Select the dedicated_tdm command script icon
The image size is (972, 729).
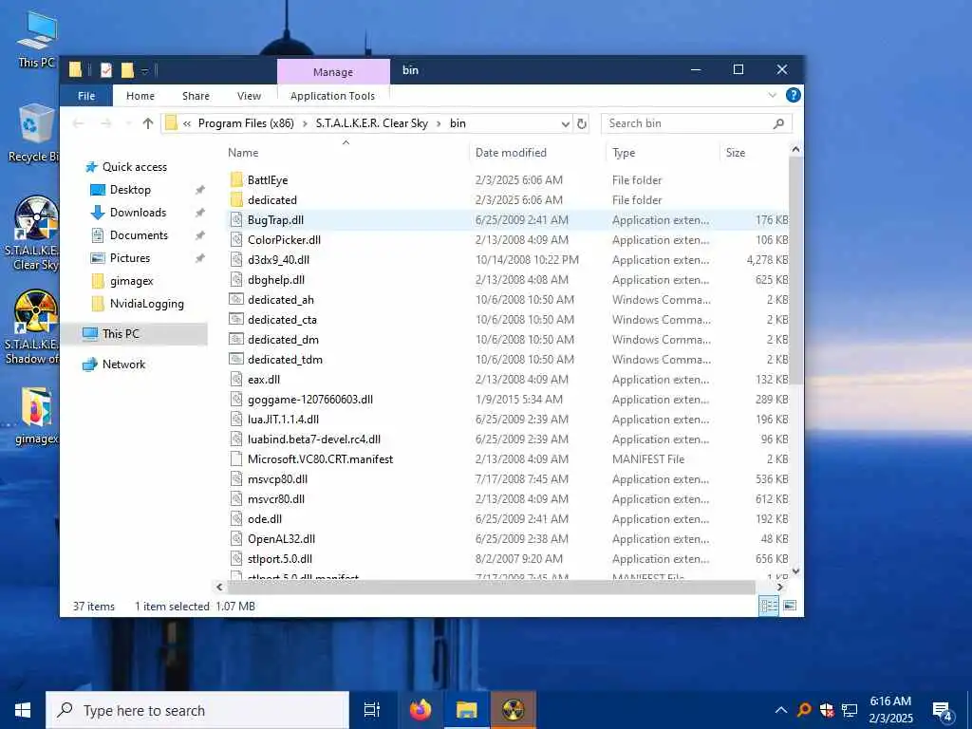(x=236, y=359)
